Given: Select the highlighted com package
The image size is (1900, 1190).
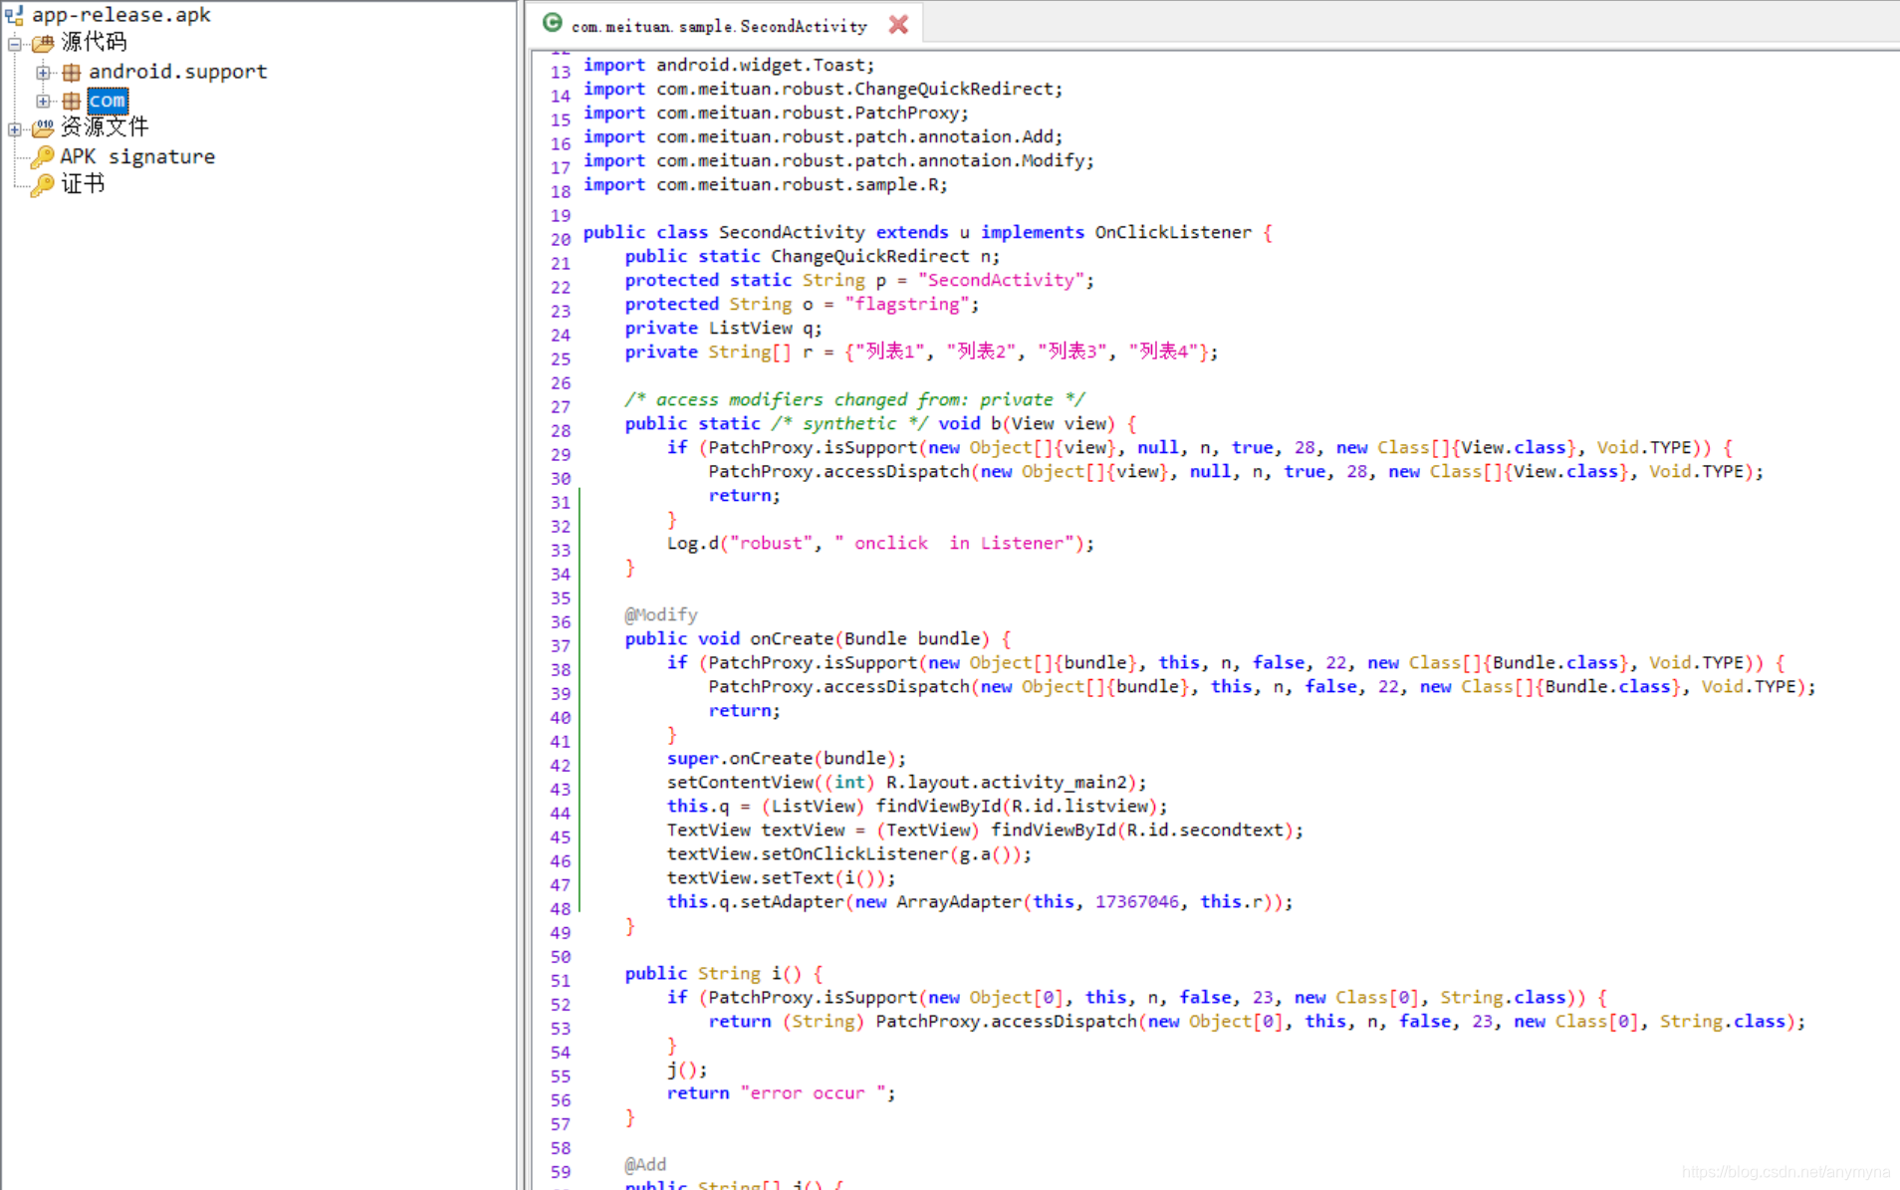Looking at the screenshot, I should [x=108, y=101].
